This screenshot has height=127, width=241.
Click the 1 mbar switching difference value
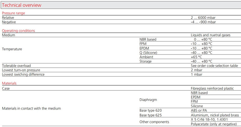(196, 74)
